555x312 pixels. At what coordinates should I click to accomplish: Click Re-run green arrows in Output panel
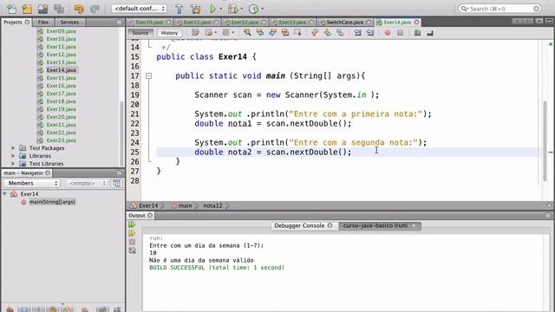132,224
